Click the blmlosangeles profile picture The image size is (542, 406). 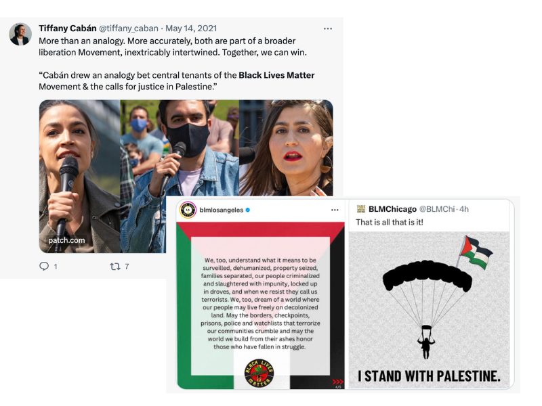click(x=188, y=210)
